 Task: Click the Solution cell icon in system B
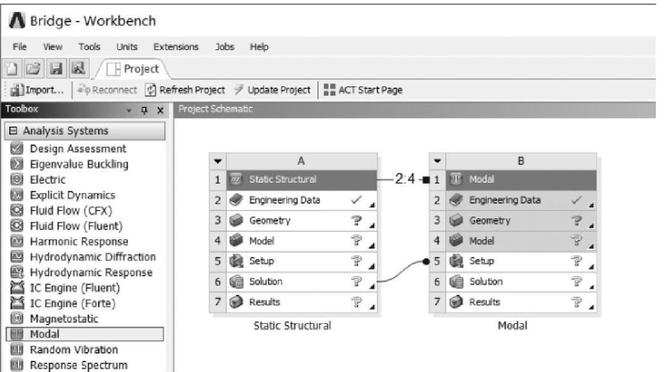[x=455, y=282]
